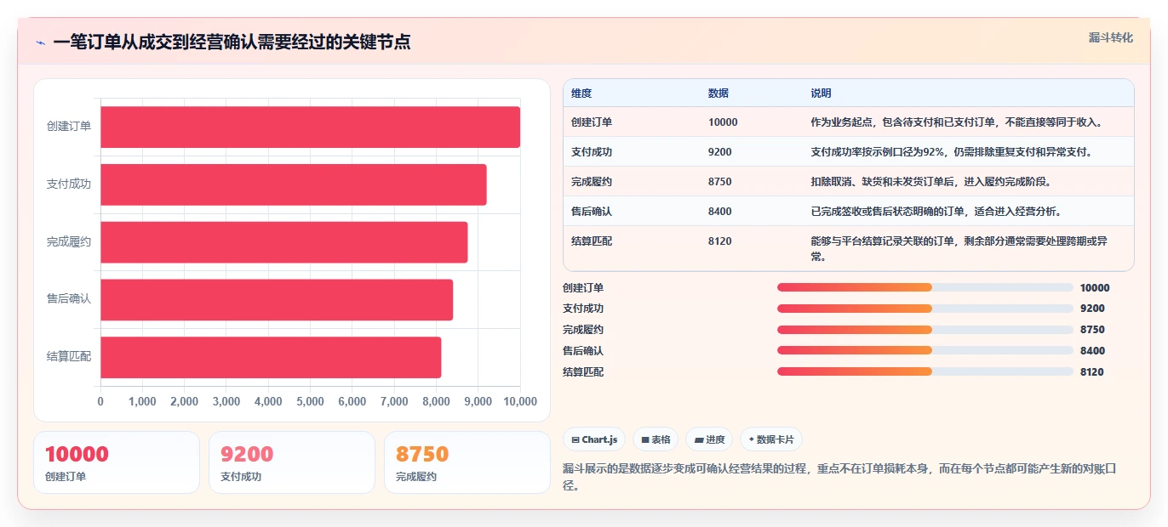Click the 1,000 tick on the chart axis

click(142, 402)
